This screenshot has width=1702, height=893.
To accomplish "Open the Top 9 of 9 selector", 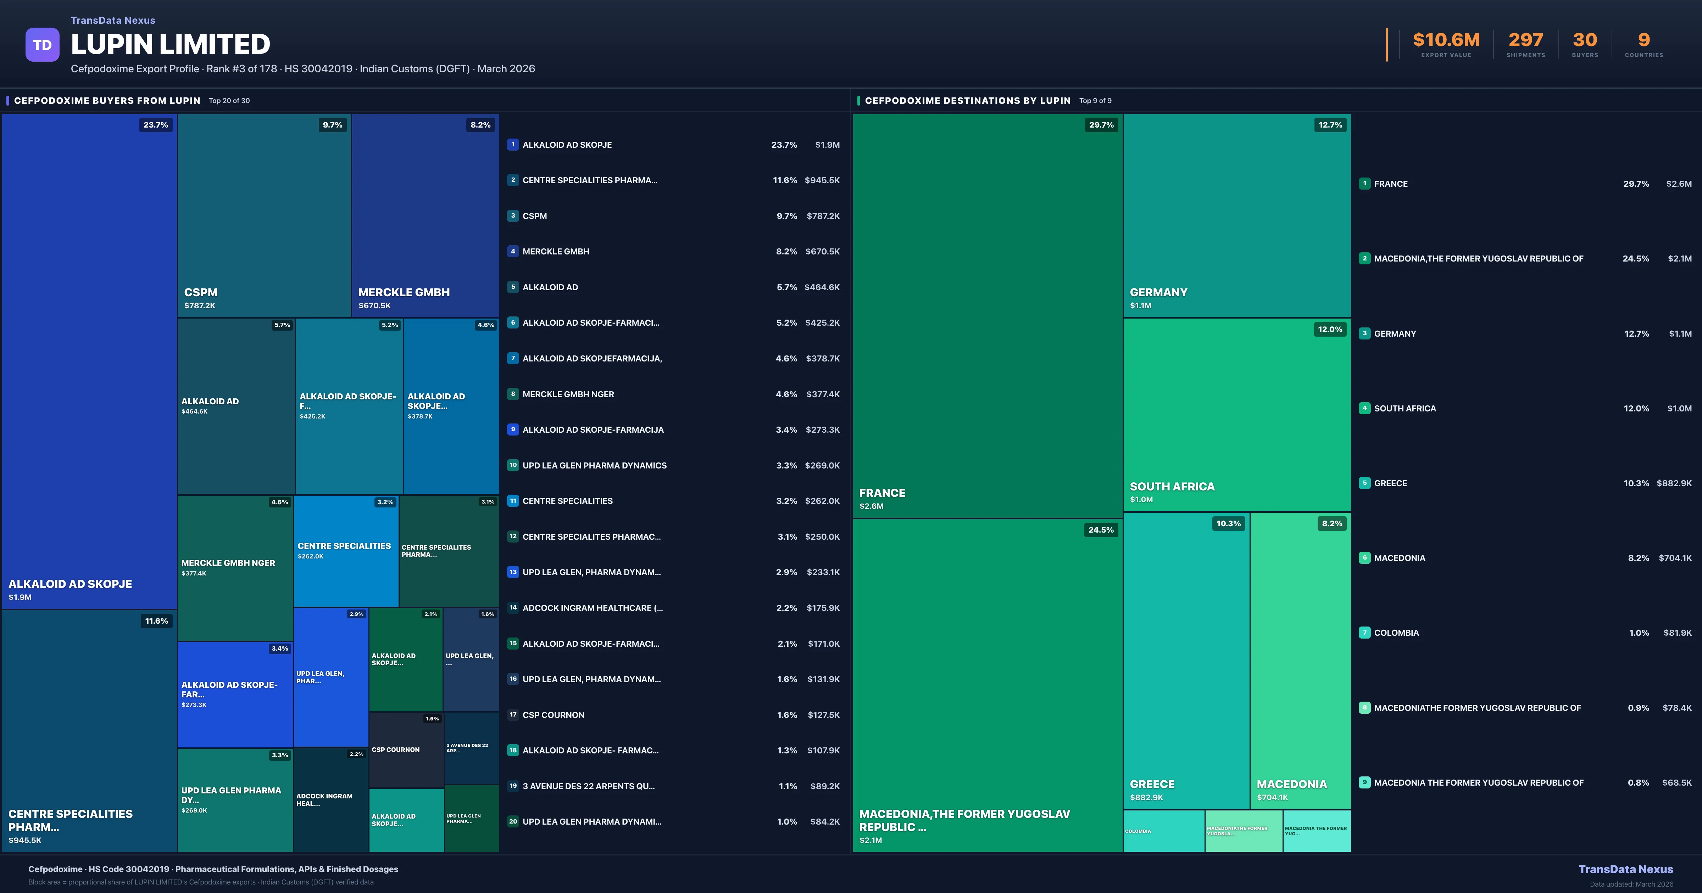I will [x=1095, y=101].
